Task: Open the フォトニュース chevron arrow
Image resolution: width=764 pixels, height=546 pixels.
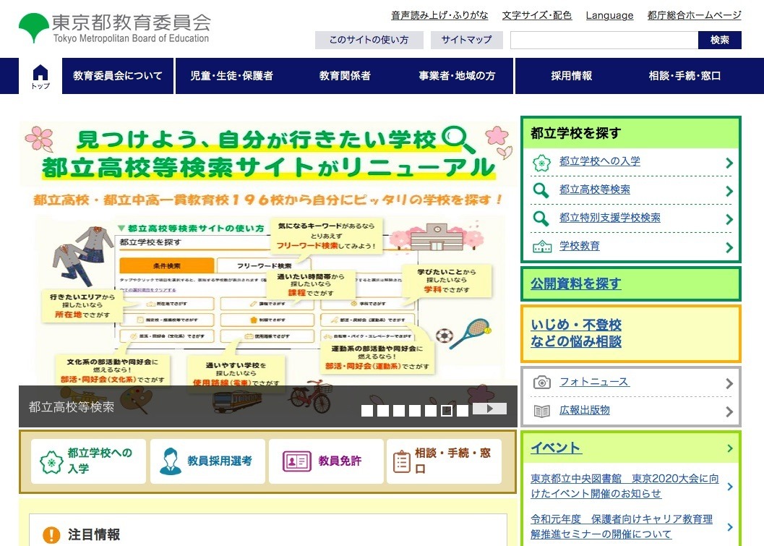Action: point(729,383)
